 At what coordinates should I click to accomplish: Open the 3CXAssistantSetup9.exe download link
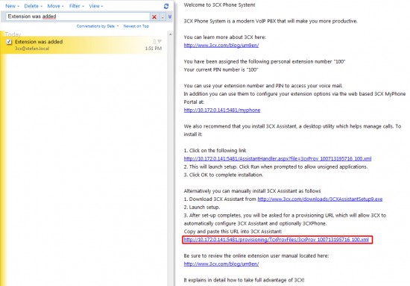pyautogui.click(x=320, y=199)
